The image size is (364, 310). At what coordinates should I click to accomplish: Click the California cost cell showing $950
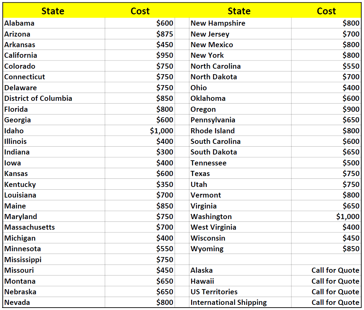[140, 55]
